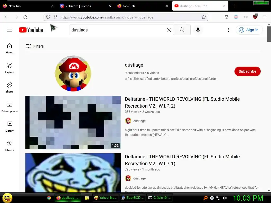The height and width of the screenshot is (203, 271).
Task: Open the dustiage channel name link
Action: pos(134,65)
